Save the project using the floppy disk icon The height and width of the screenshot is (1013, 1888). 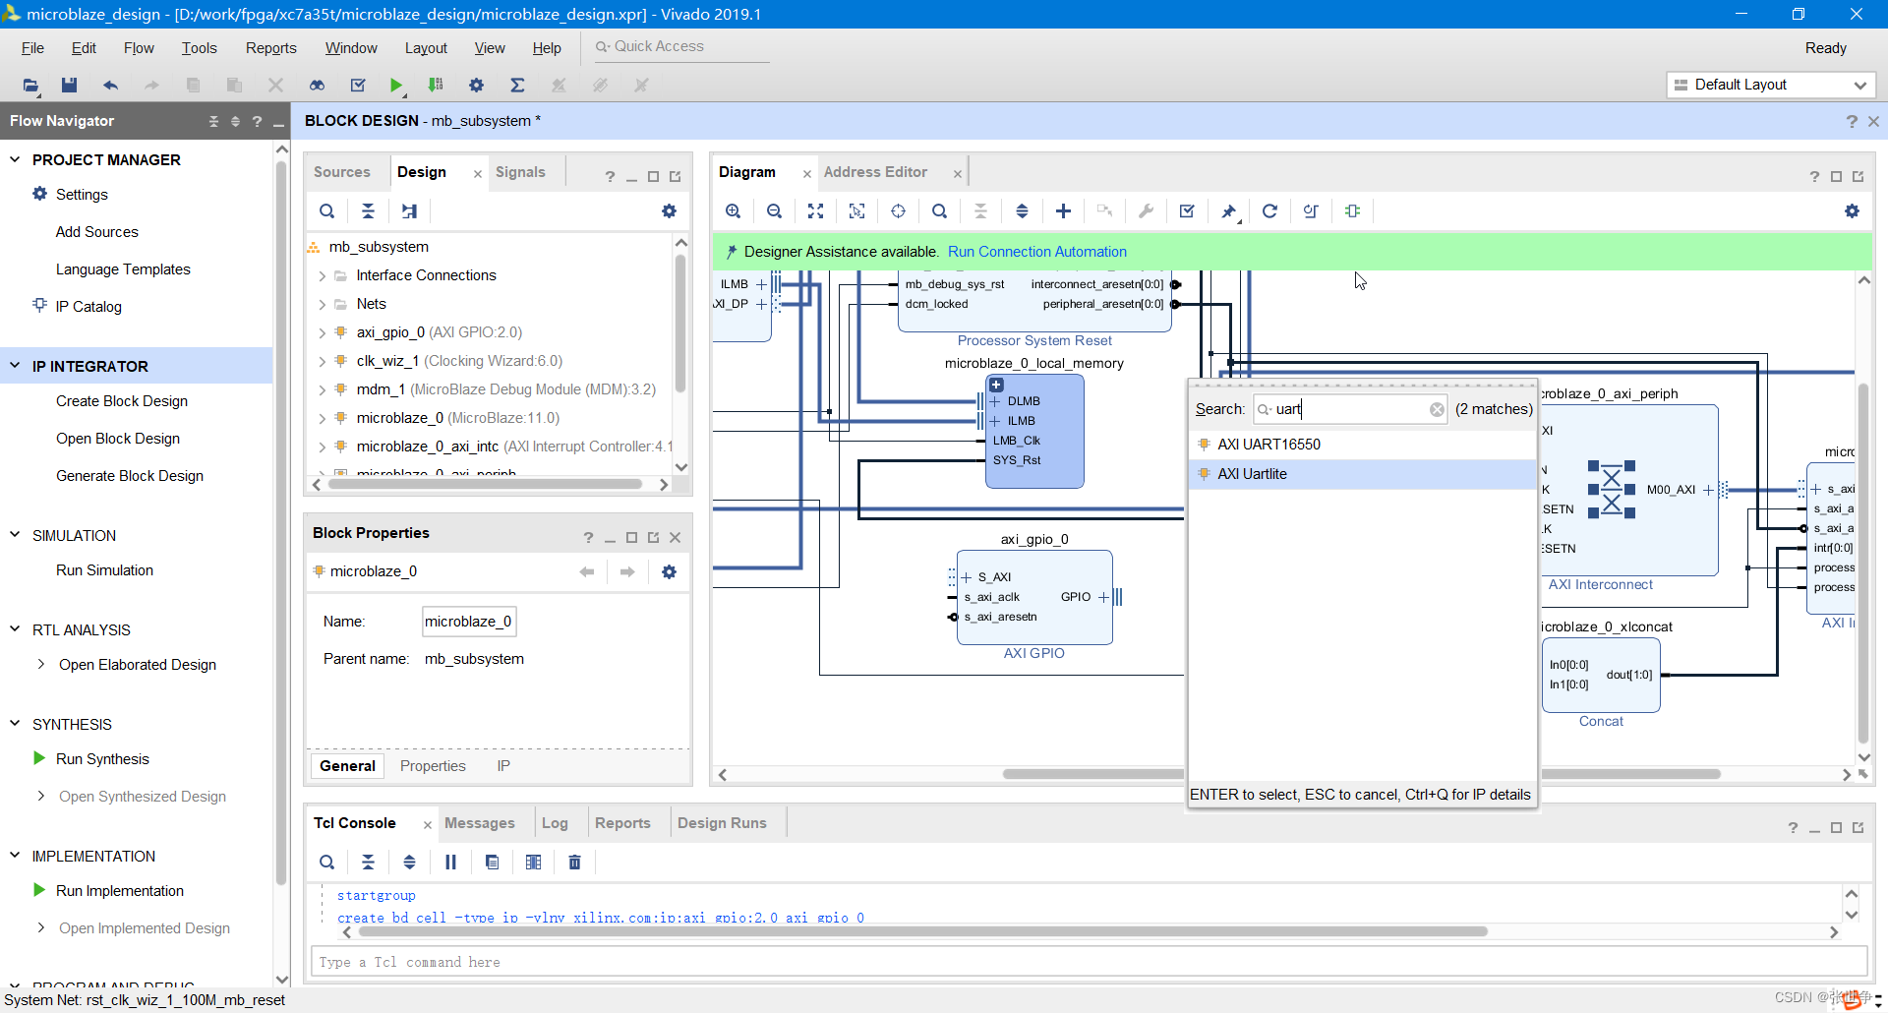[x=69, y=86]
